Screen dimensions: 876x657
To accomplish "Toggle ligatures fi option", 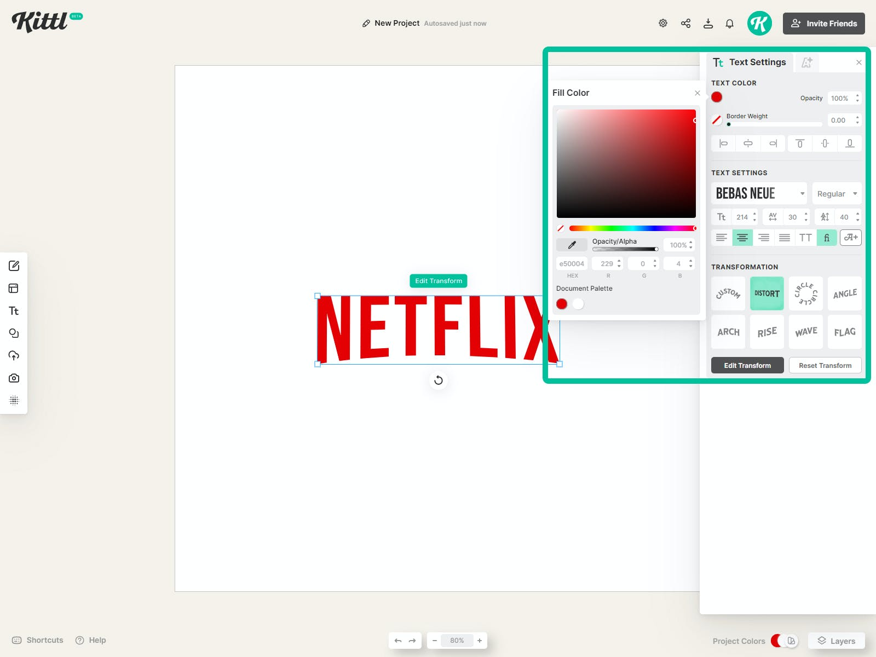I will click(x=827, y=238).
